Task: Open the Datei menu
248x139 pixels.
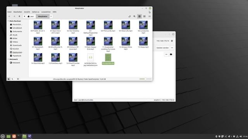Action: [x=9, y=12]
